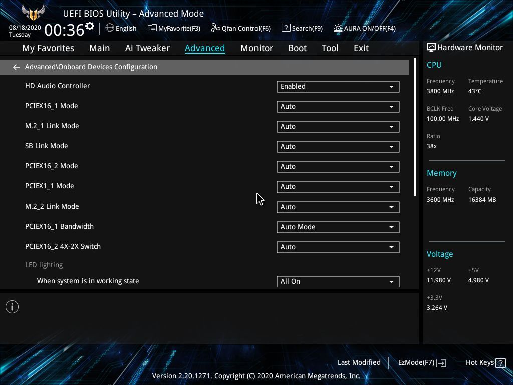Open PCIEX16_2 4X-2X Switch dropdown
Image resolution: width=513 pixels, height=385 pixels.
coord(338,247)
